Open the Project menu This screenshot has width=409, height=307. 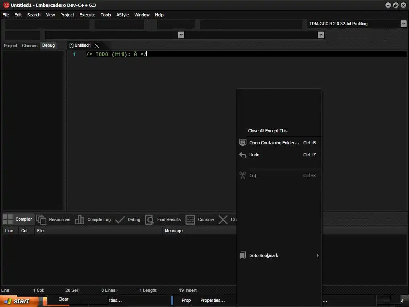click(67, 15)
